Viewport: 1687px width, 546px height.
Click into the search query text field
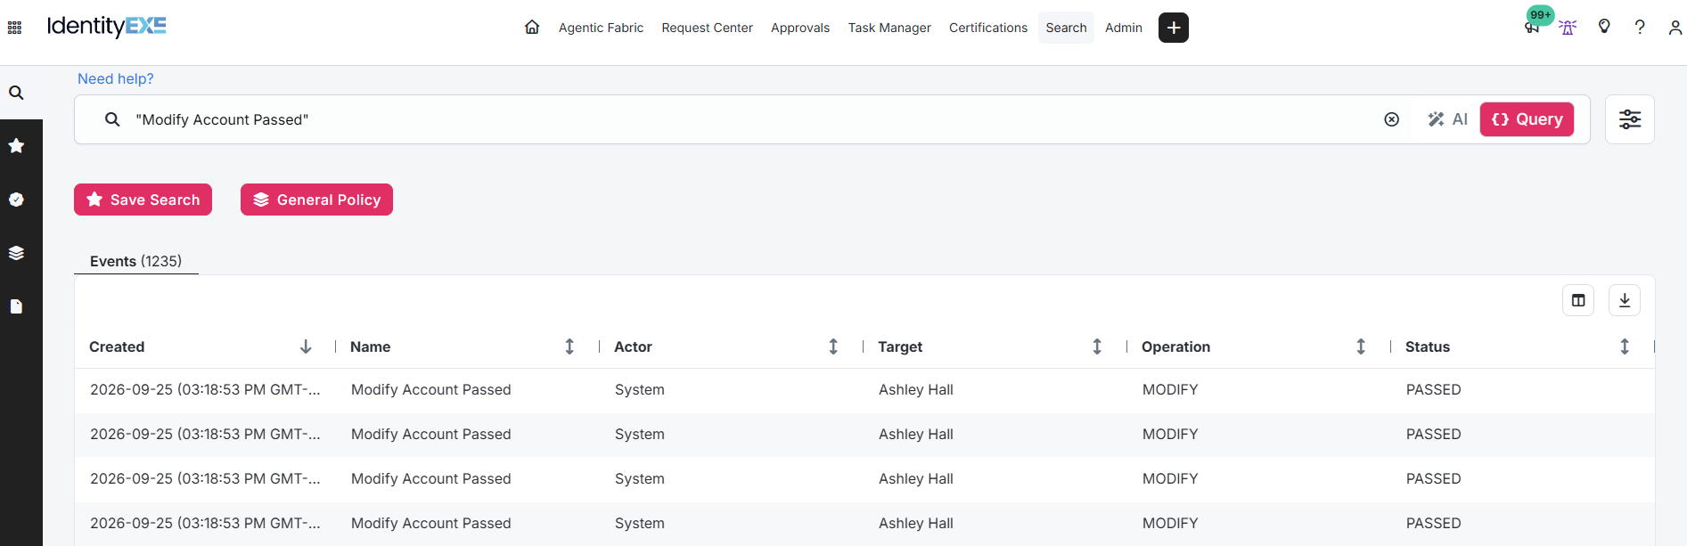[x=749, y=119]
